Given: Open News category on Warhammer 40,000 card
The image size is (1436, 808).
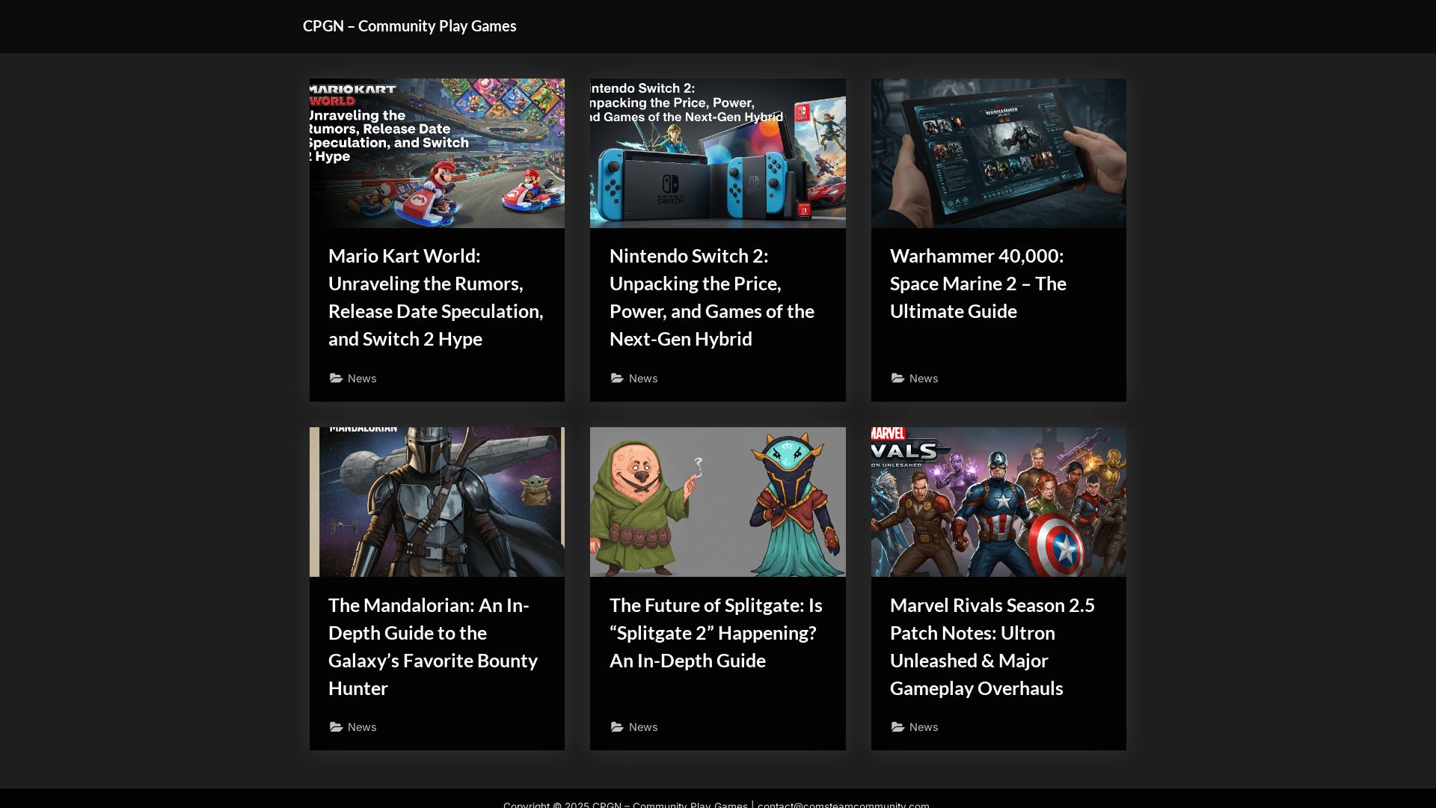Looking at the screenshot, I should [924, 379].
